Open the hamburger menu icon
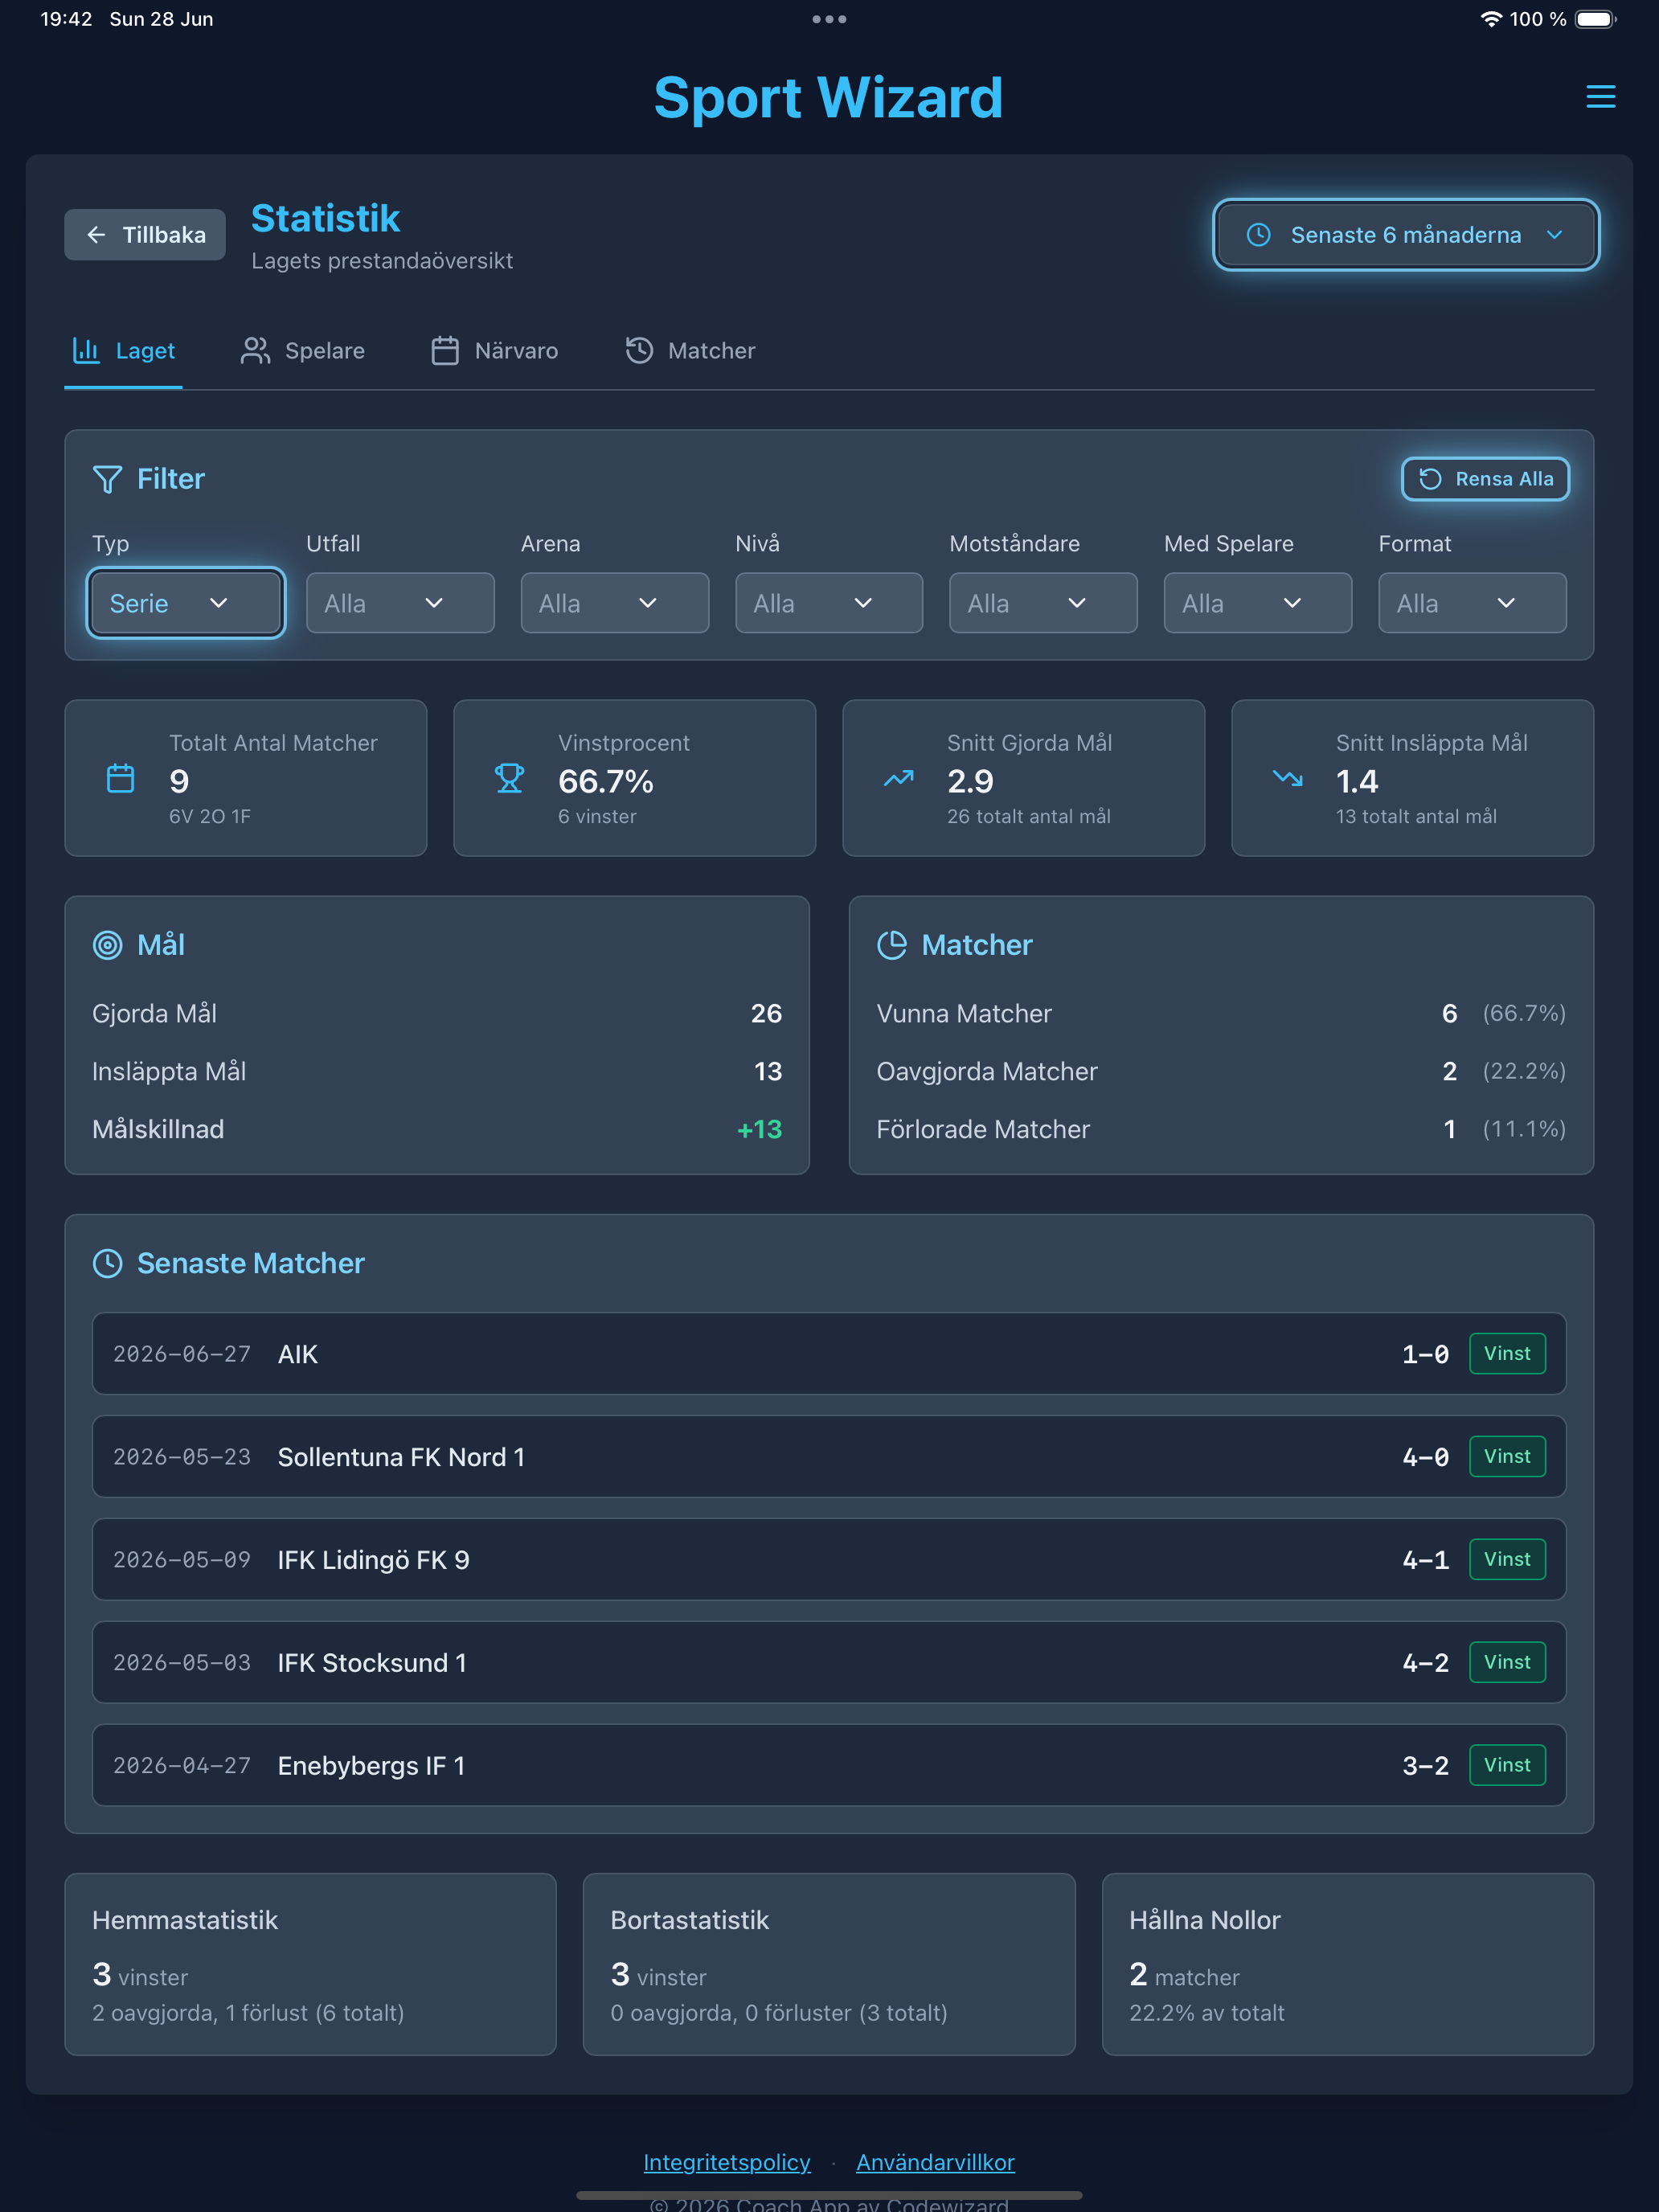1659x2212 pixels. coord(1600,97)
